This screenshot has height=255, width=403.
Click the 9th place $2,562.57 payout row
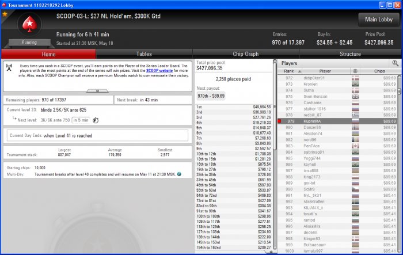click(x=233, y=149)
